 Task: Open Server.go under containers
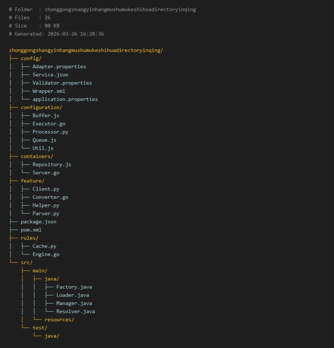coord(46,173)
